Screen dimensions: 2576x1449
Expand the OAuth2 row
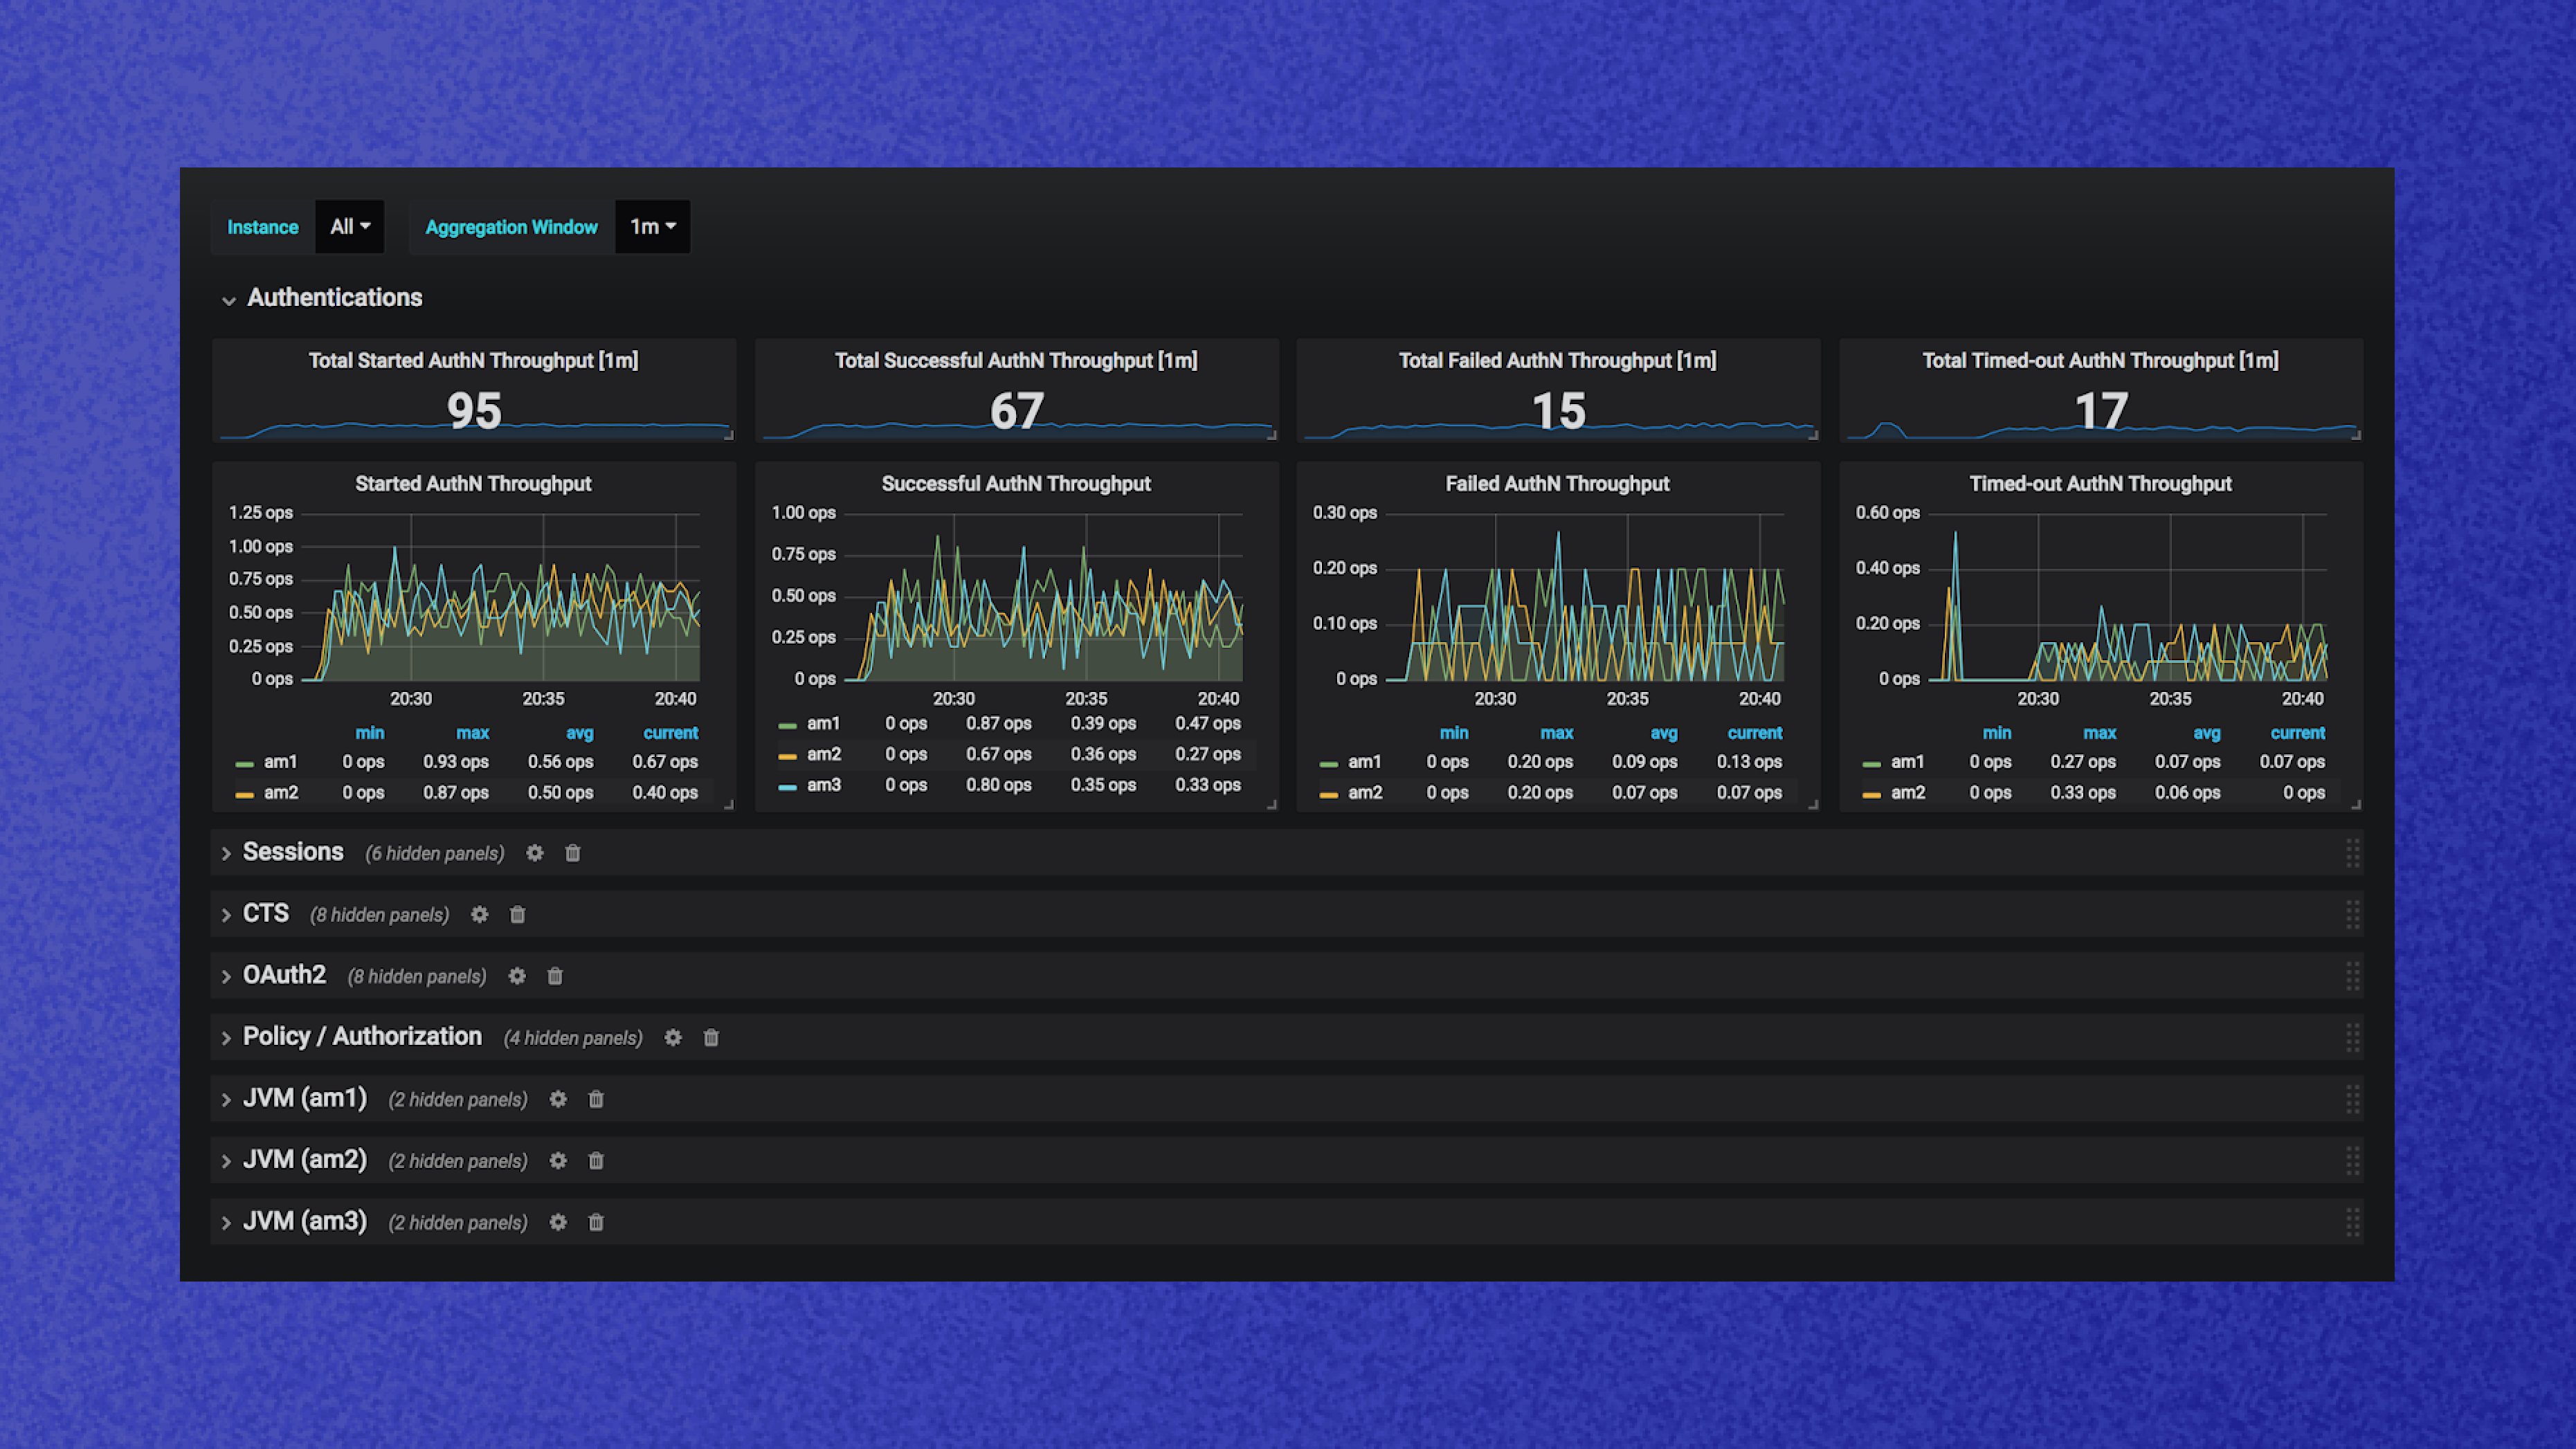(x=284, y=975)
